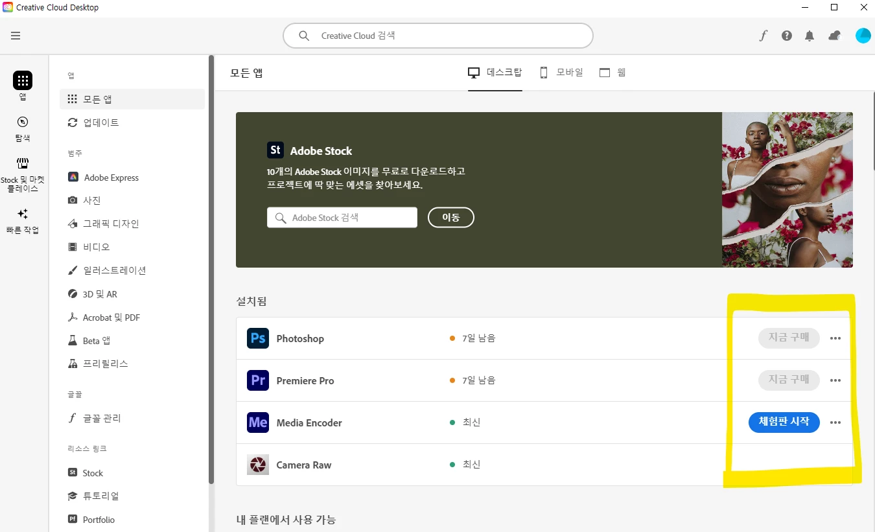Click 지금 구매 button for Photoshop
Viewport: 875px width, 532px height.
pyautogui.click(x=789, y=338)
